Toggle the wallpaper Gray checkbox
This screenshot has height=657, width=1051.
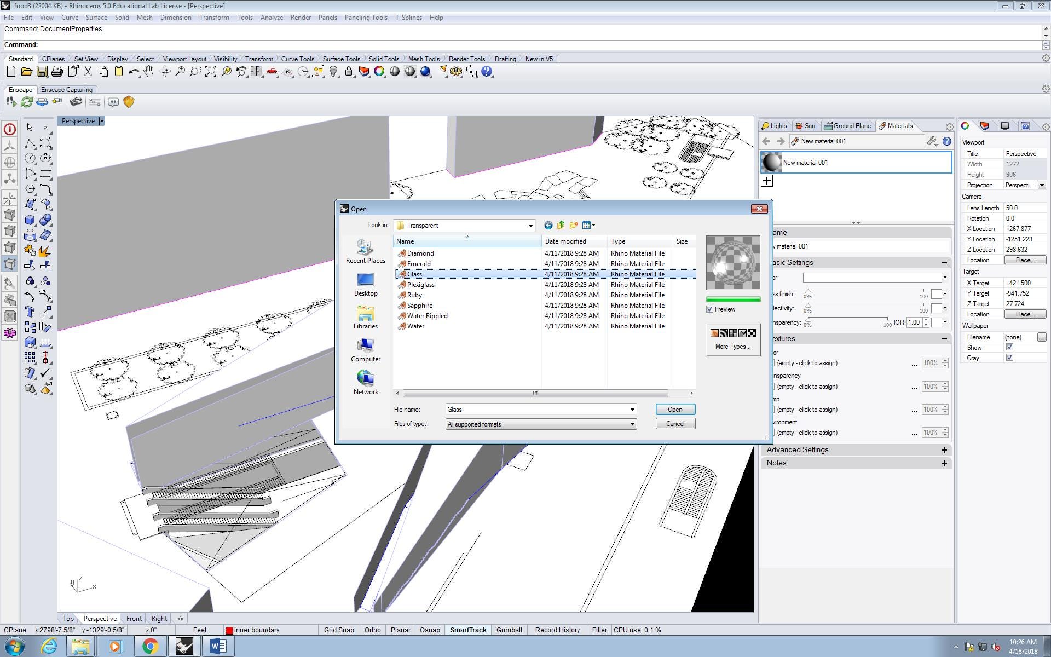coord(1009,358)
